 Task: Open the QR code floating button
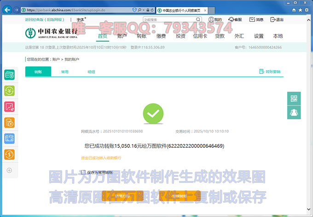point(294,98)
